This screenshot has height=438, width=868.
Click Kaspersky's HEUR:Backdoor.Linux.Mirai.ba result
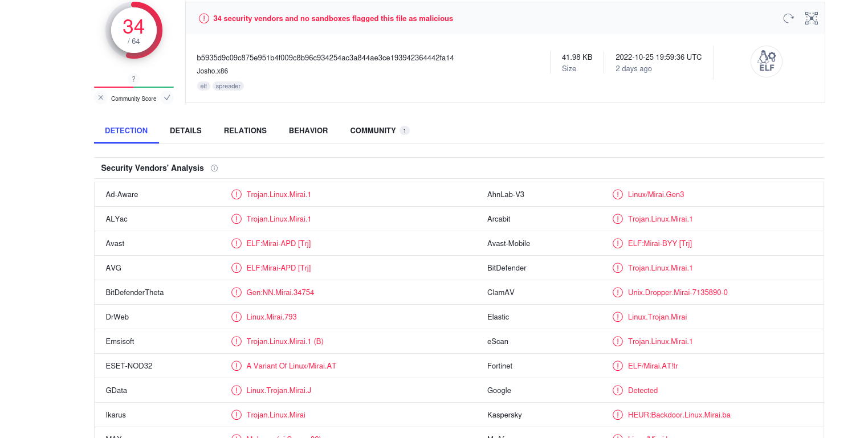click(679, 415)
